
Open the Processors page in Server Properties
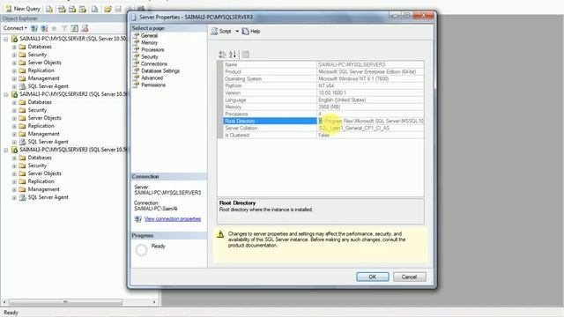(152, 49)
